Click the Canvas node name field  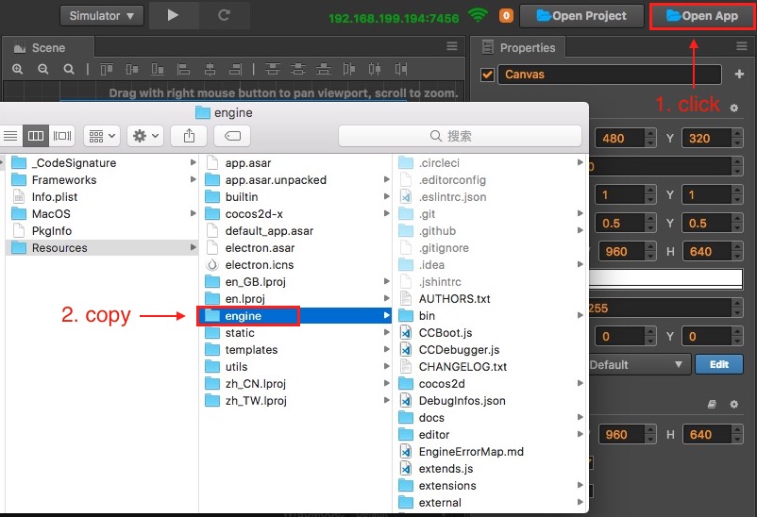pyautogui.click(x=610, y=75)
